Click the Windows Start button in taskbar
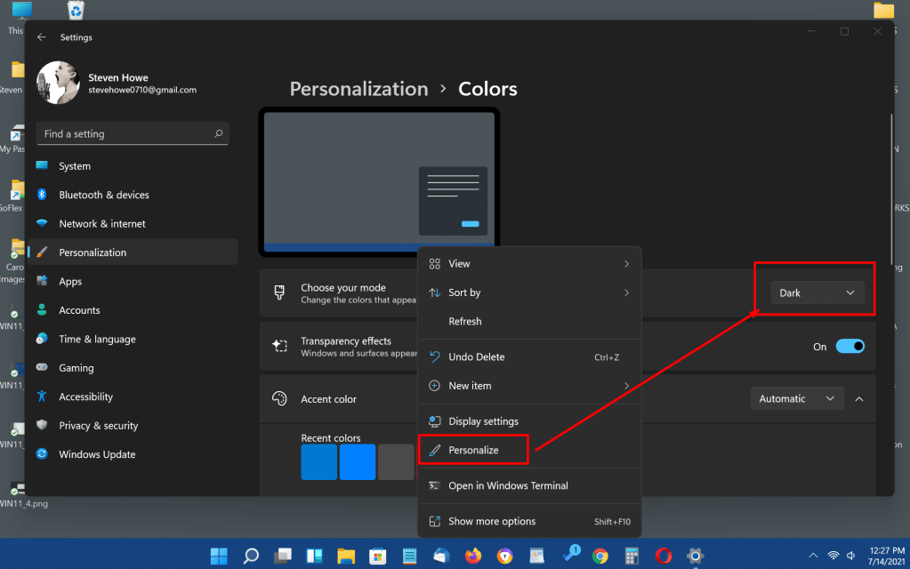910x569 pixels. (x=219, y=557)
